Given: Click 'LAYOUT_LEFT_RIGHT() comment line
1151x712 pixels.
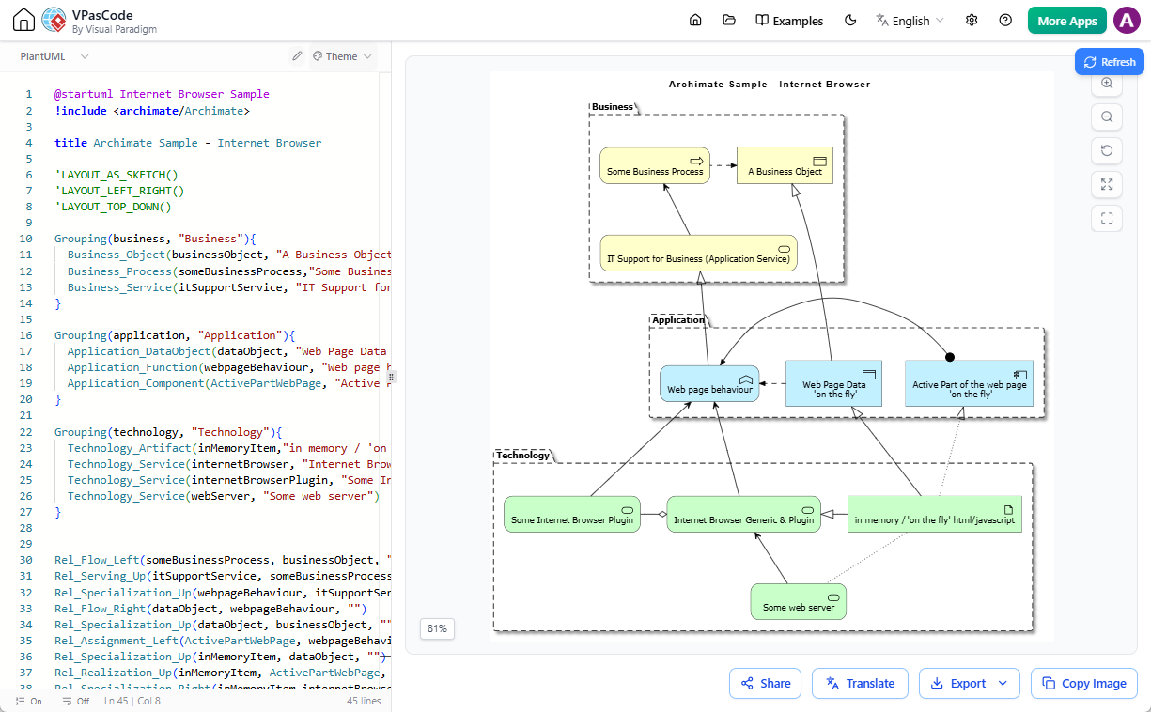Looking at the screenshot, I should tap(119, 191).
